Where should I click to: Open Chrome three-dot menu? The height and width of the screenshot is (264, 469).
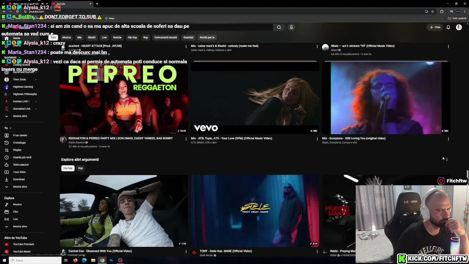coord(465,11)
